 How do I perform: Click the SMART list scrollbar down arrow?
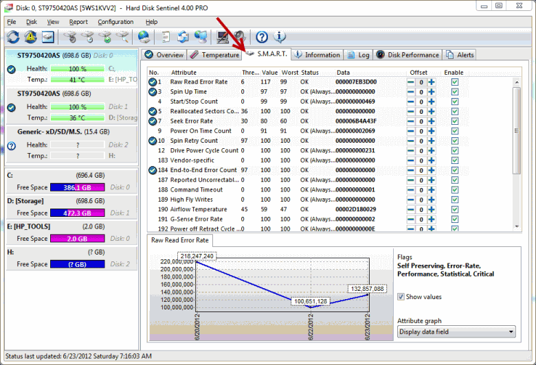pyautogui.click(x=517, y=226)
